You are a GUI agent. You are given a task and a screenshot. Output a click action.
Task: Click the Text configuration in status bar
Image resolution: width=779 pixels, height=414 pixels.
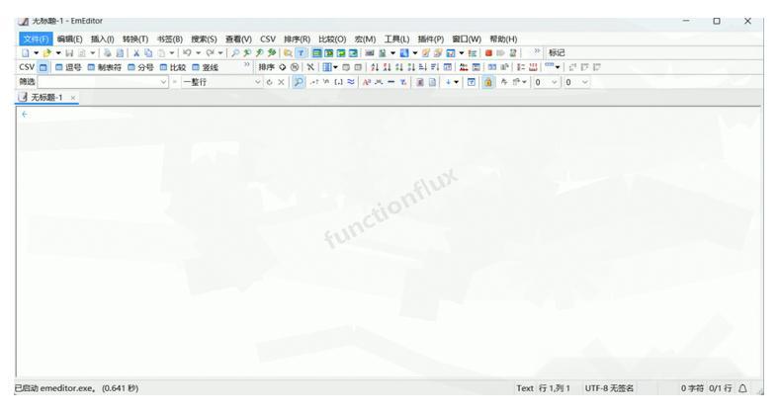(x=525, y=388)
